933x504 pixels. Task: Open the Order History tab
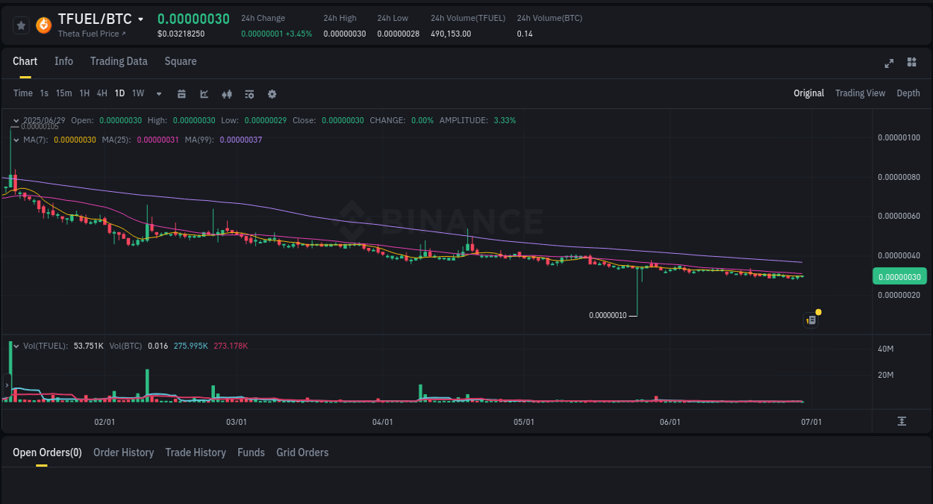point(123,452)
